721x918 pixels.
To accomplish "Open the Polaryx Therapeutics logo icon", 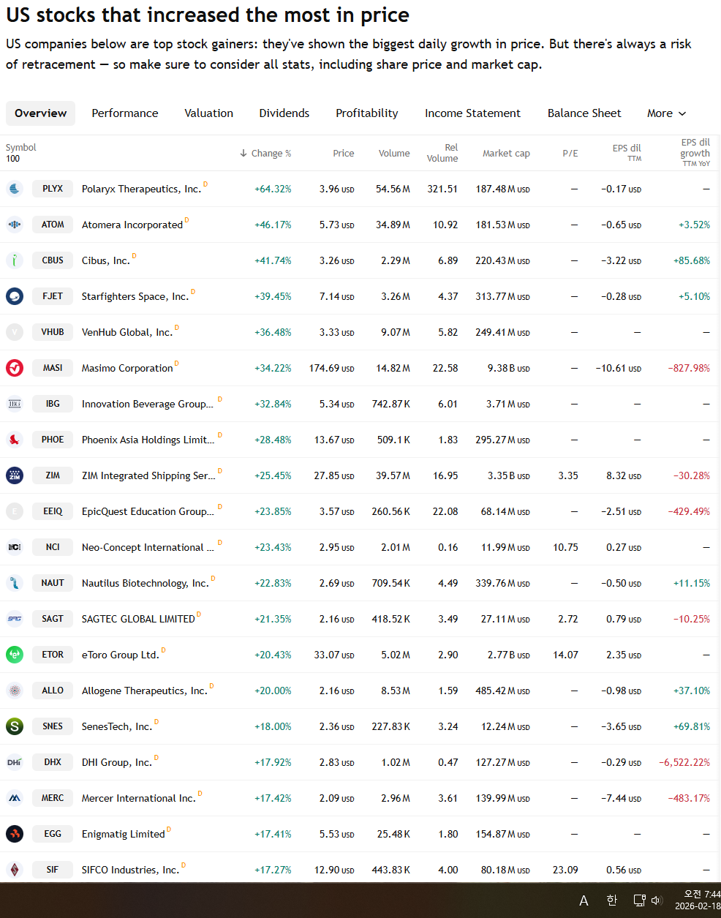I will point(15,189).
